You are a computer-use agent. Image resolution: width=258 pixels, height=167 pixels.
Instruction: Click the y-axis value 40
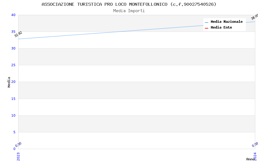[x=13, y=15]
